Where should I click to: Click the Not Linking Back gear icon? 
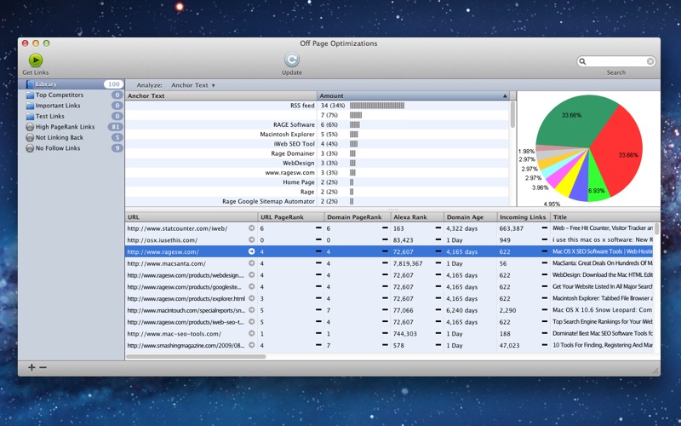point(30,137)
